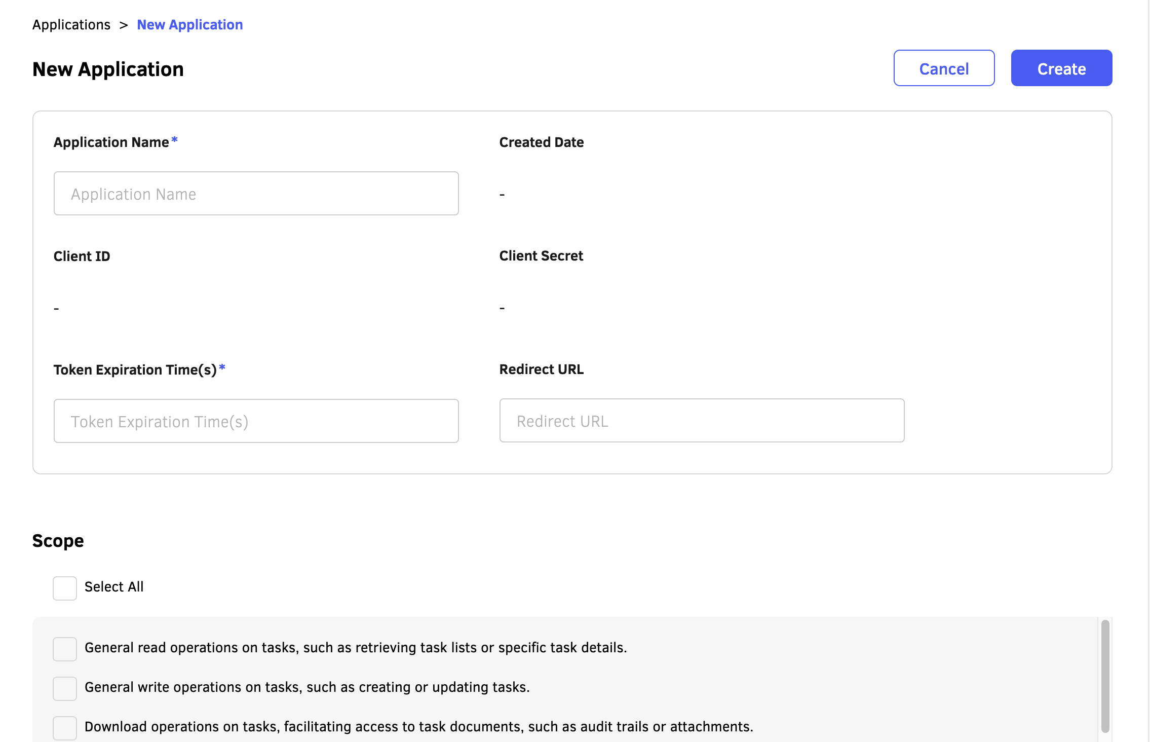Click the Client Secret label
Screen dimensions: 1150x742
(x=541, y=256)
